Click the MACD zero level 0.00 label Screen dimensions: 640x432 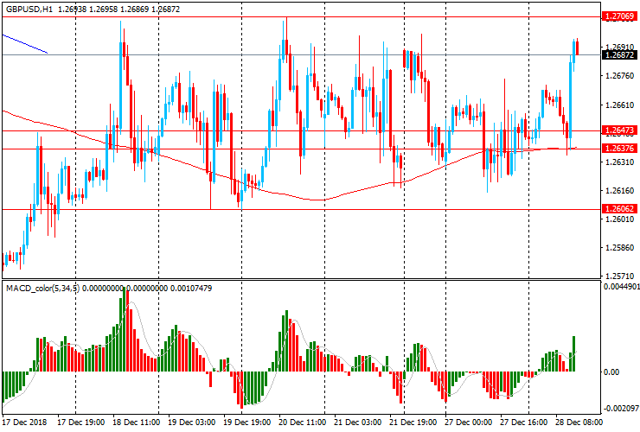[x=612, y=372]
